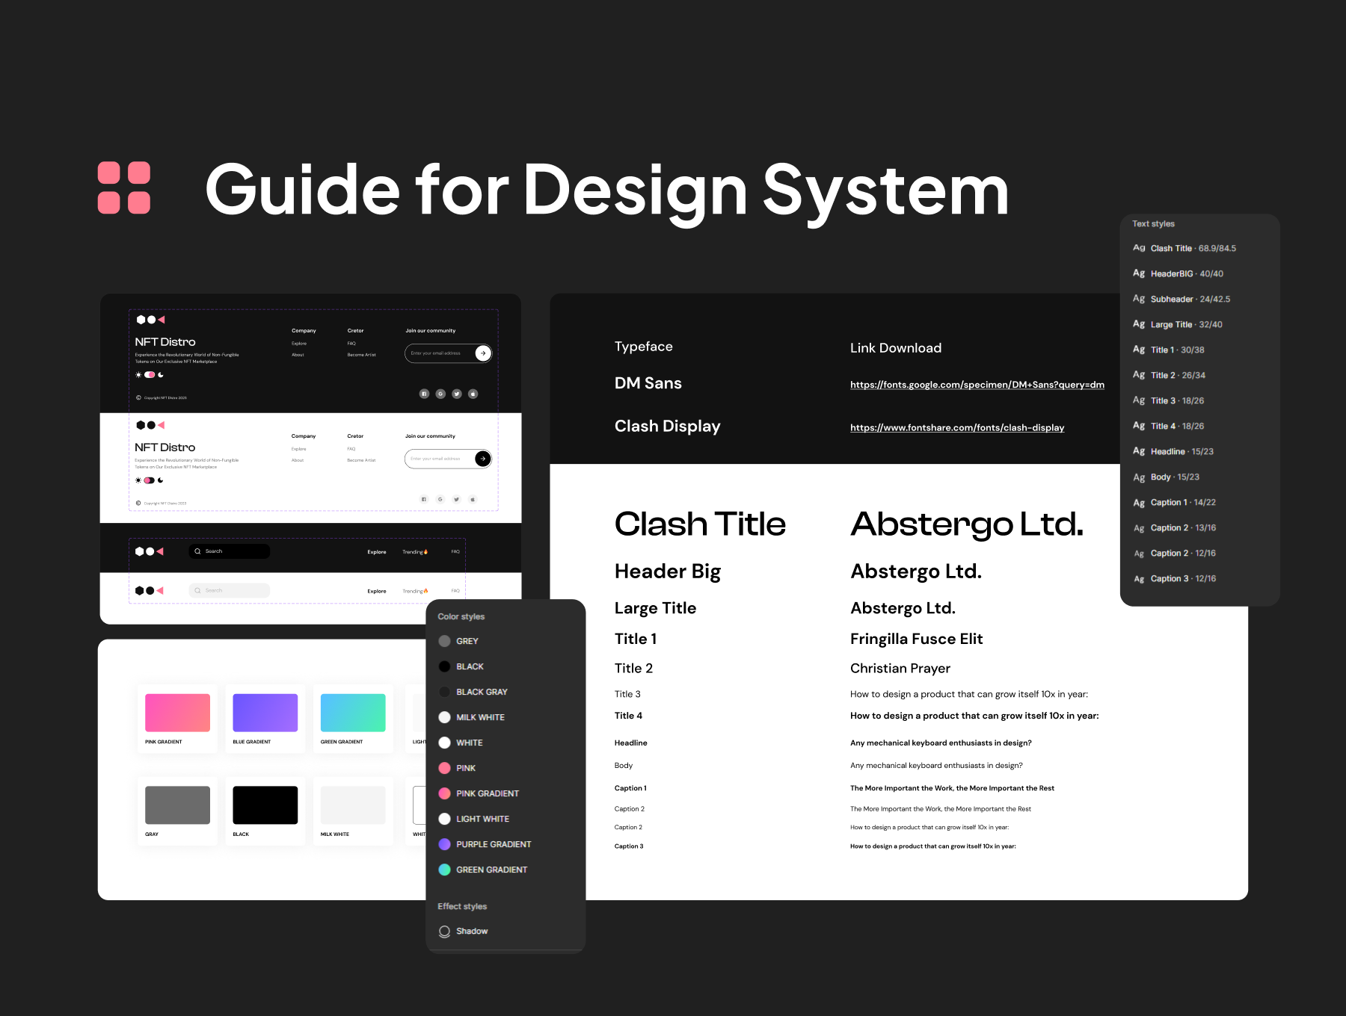
Task: Click the Facebook icon in the dark footer
Action: coord(424,394)
